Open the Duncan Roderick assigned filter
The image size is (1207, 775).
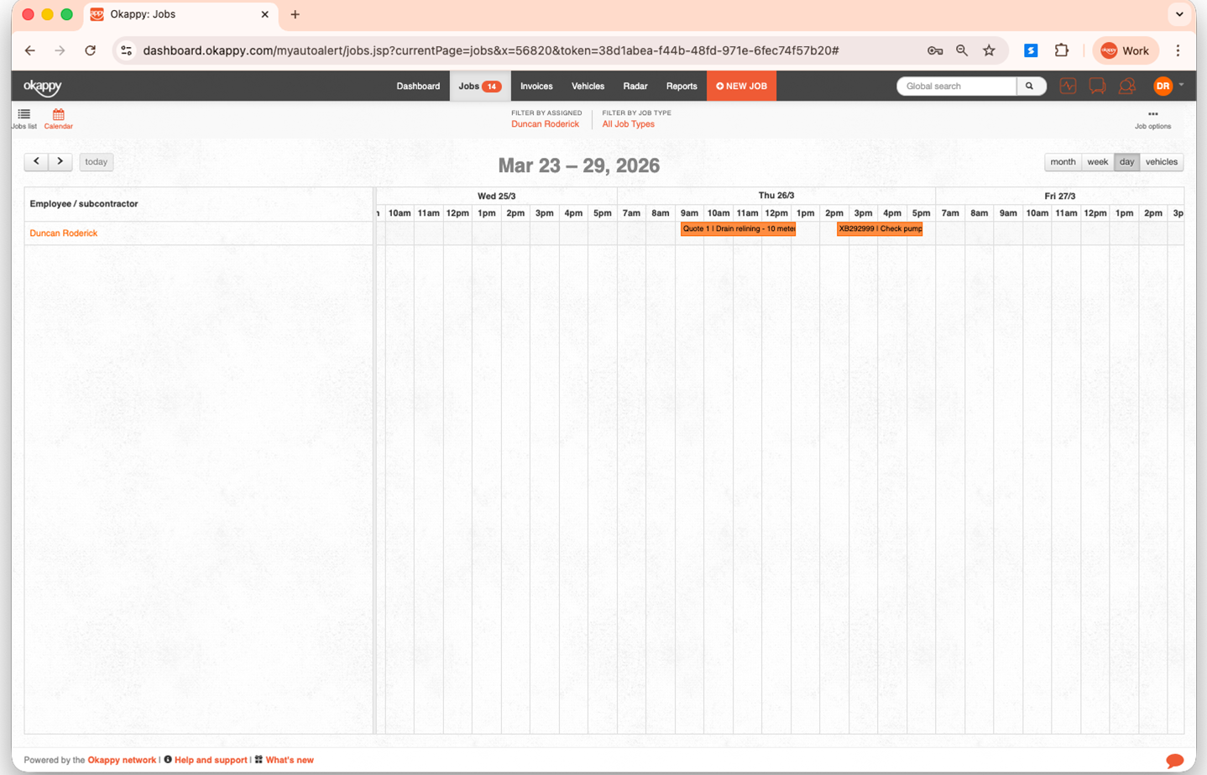point(545,124)
